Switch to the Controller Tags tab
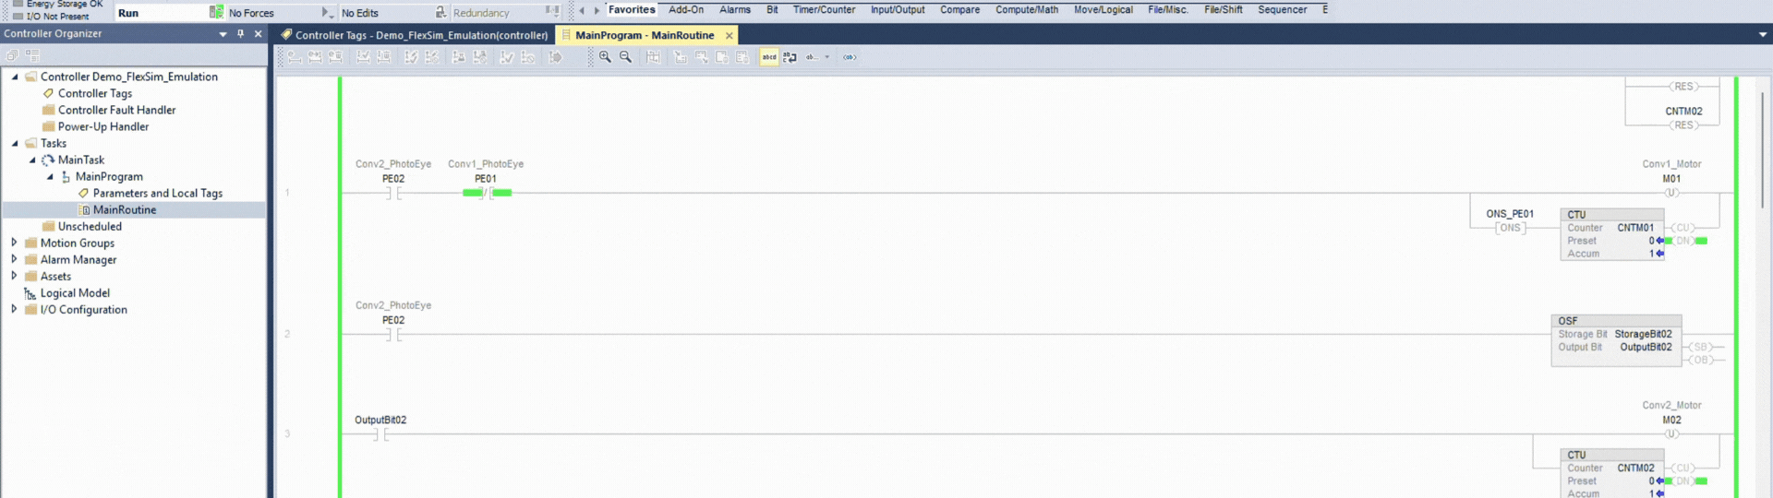Screen dimensions: 1773x498 [414, 35]
